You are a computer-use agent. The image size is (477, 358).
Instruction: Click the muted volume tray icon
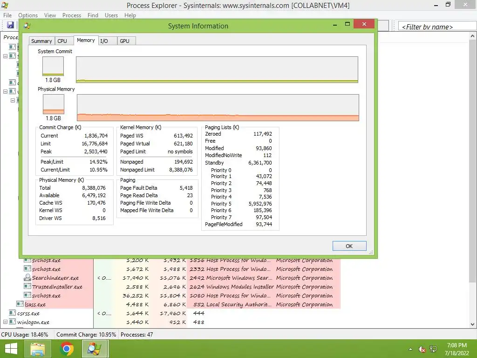tap(422, 349)
